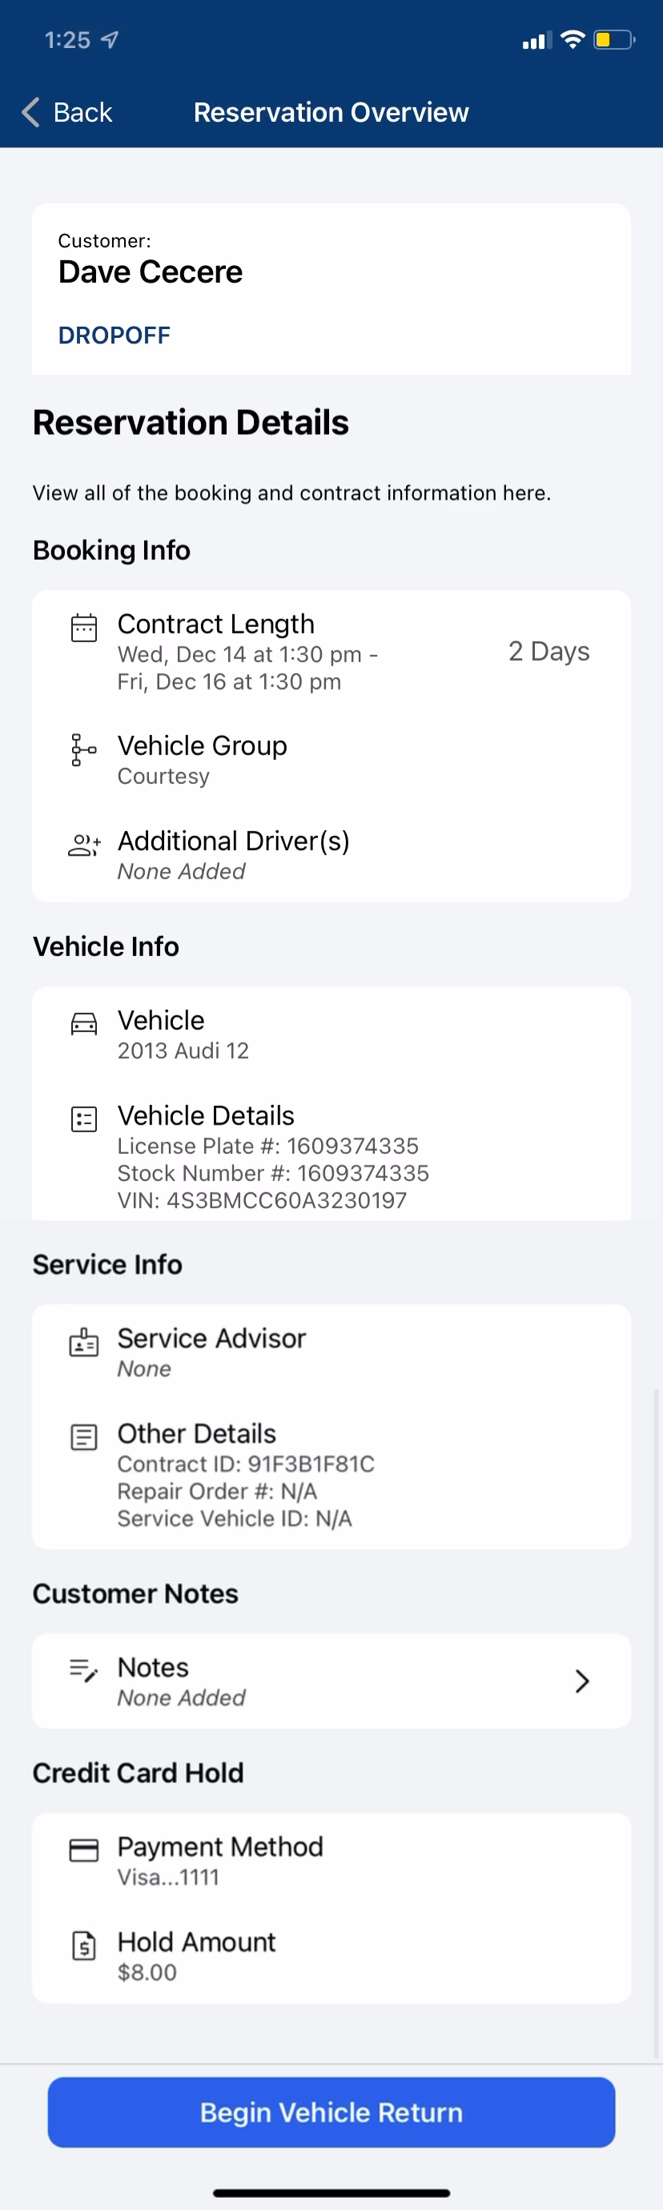
Task: Click the Additional Driver(s) person icon
Action: 83,844
